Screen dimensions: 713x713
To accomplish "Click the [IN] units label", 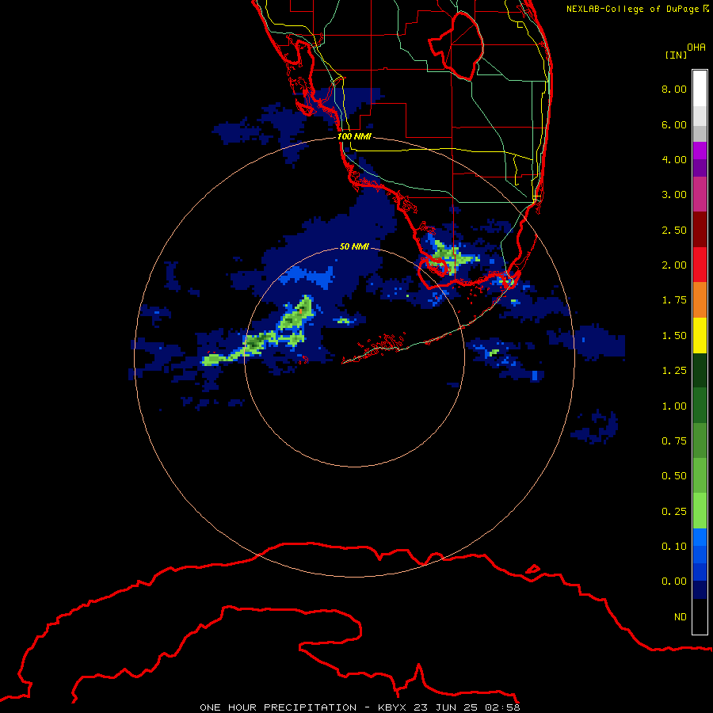I will (x=676, y=55).
